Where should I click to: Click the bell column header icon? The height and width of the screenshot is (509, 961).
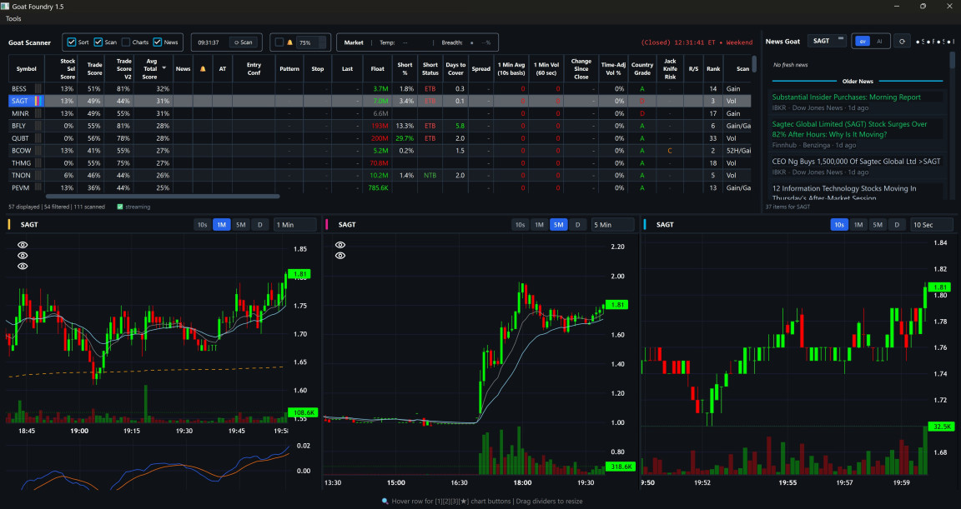pos(203,68)
